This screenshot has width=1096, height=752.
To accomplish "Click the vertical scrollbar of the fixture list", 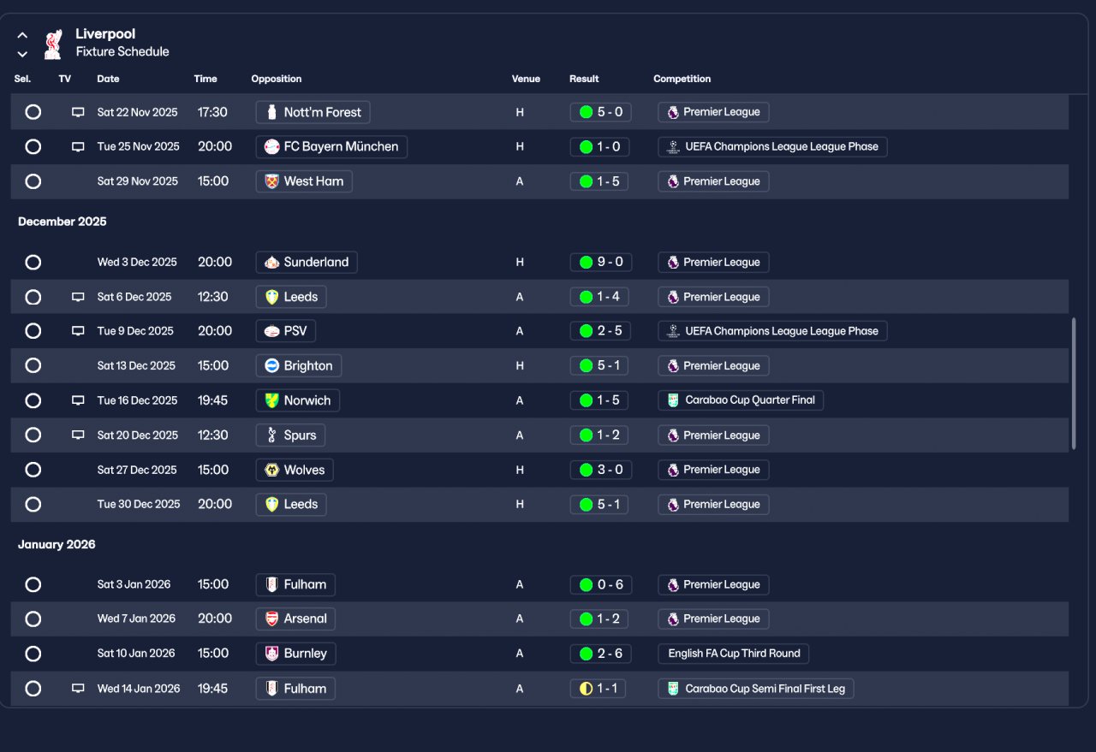I will 1074,384.
